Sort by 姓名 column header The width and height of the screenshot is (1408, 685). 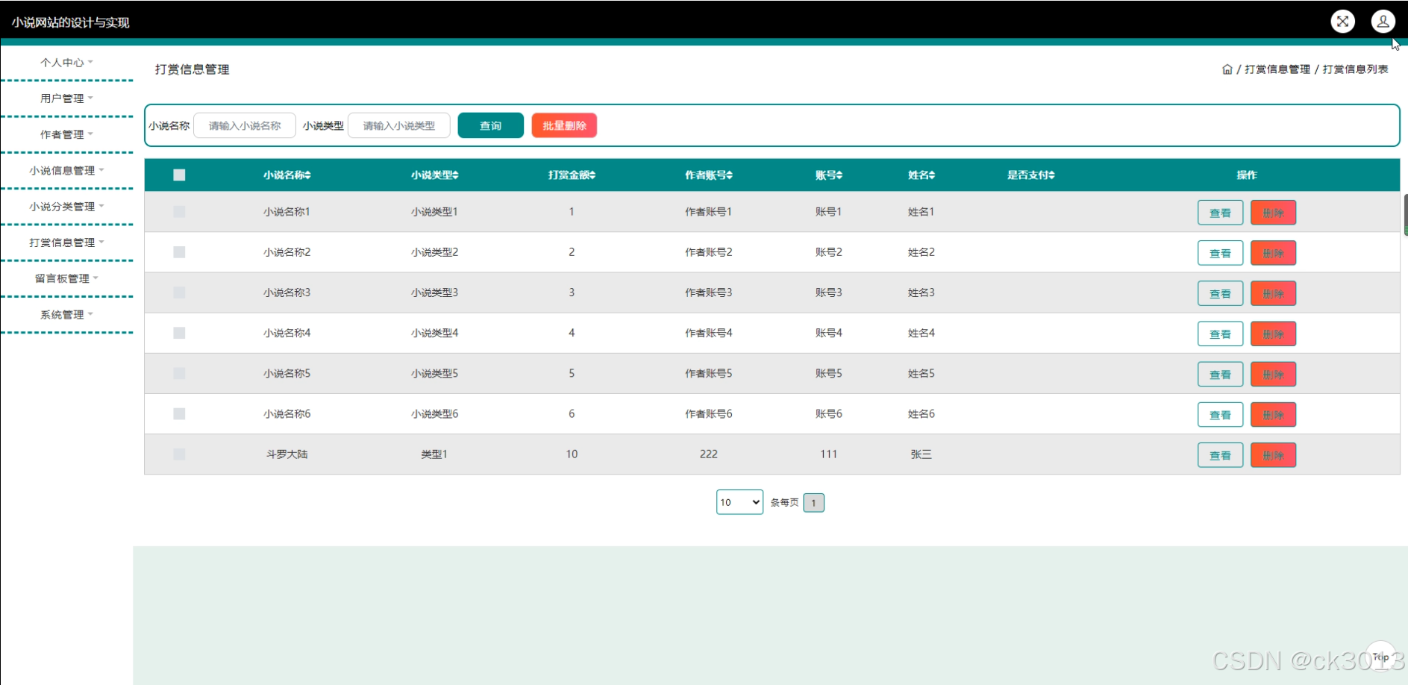point(921,175)
